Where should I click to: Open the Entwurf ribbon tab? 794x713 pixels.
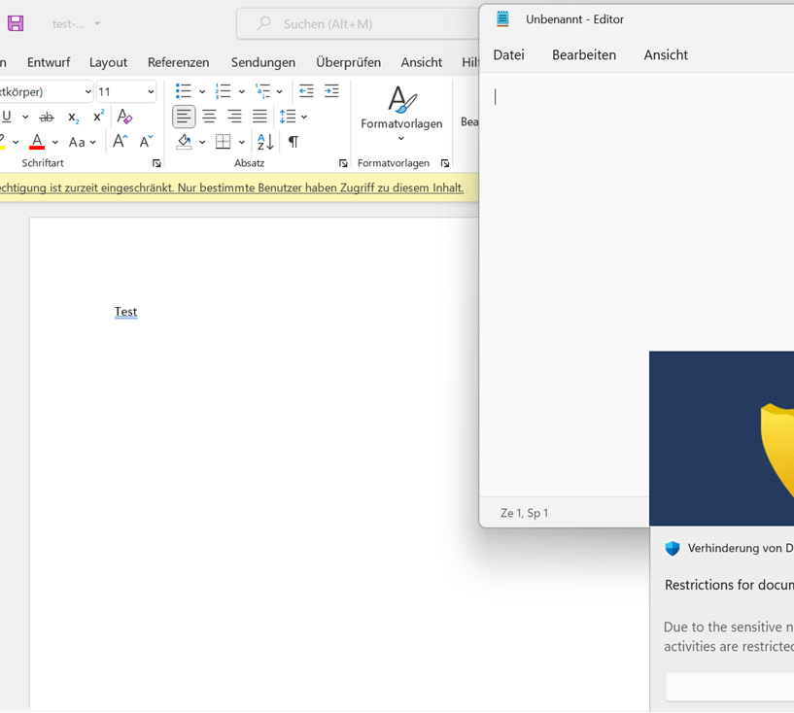tap(49, 62)
